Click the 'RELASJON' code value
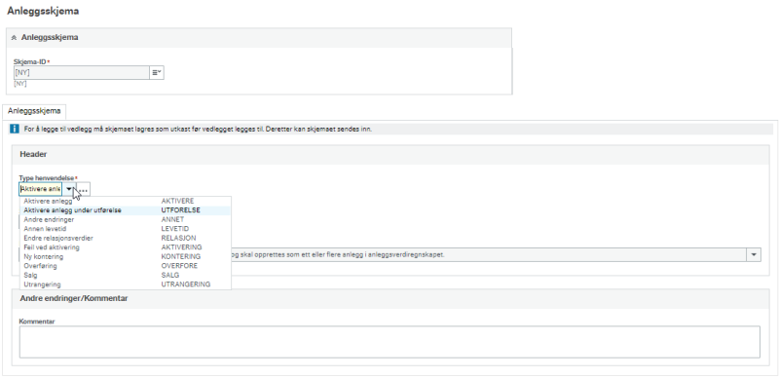779x378 pixels. click(178, 239)
